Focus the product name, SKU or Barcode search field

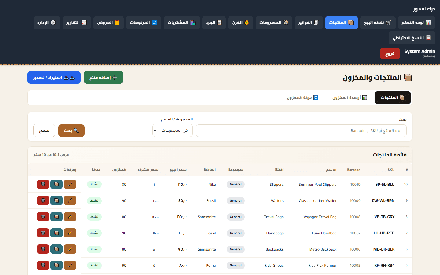[301, 130]
